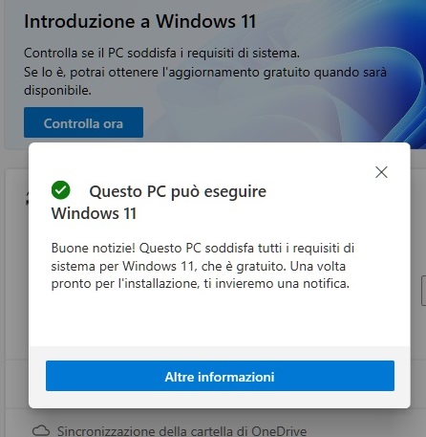
Task: Click the "Buone notizie!" message line
Action: 202,248
